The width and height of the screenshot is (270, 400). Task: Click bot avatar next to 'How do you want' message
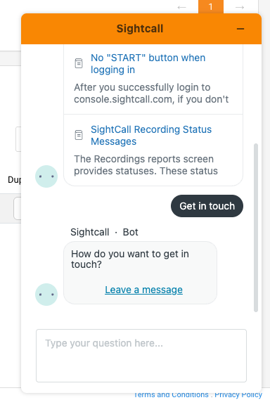click(46, 295)
